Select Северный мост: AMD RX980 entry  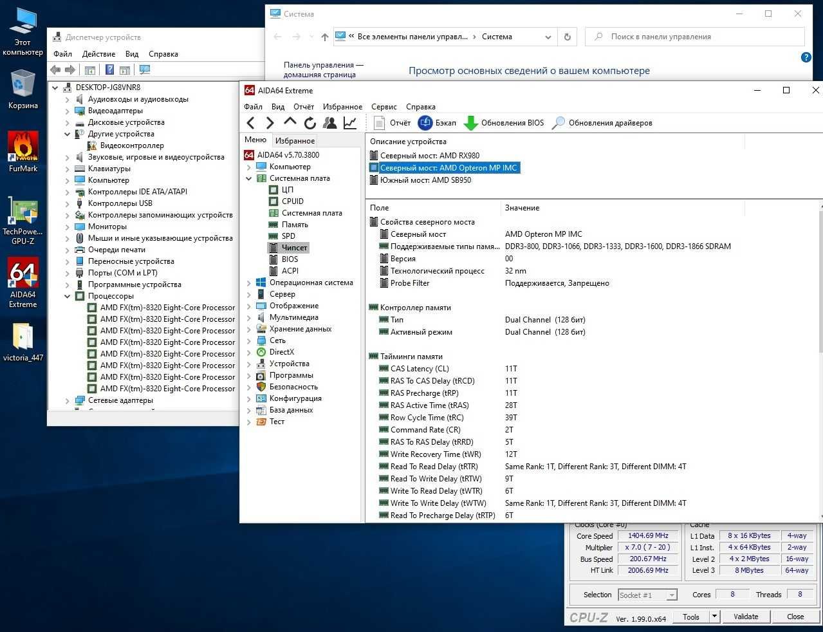(x=425, y=156)
